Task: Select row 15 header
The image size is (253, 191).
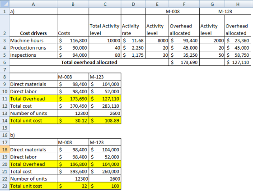Action: 5,128
